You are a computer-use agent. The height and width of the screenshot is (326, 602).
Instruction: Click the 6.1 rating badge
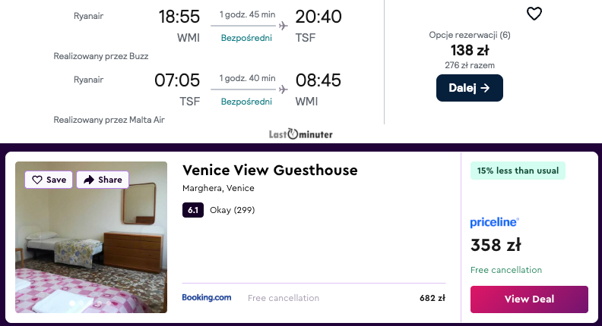[193, 210]
